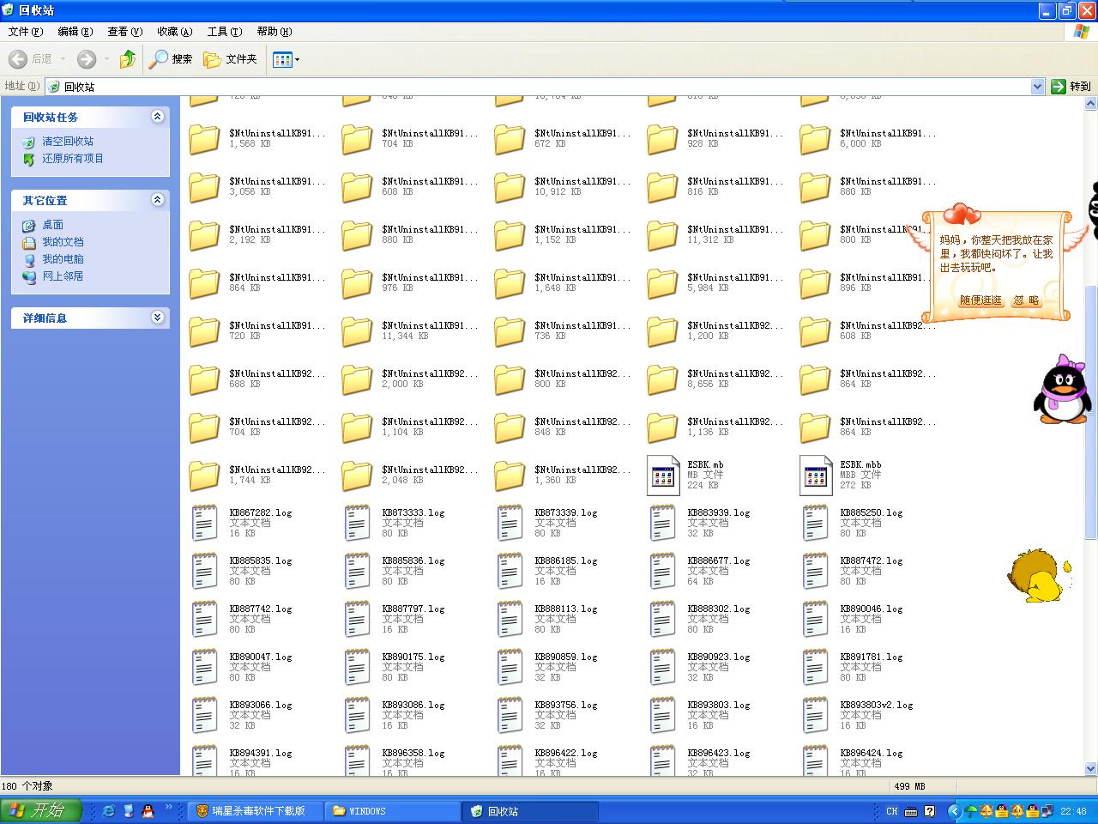Open the 文件(F) menu
The height and width of the screenshot is (824, 1098).
coord(25,32)
